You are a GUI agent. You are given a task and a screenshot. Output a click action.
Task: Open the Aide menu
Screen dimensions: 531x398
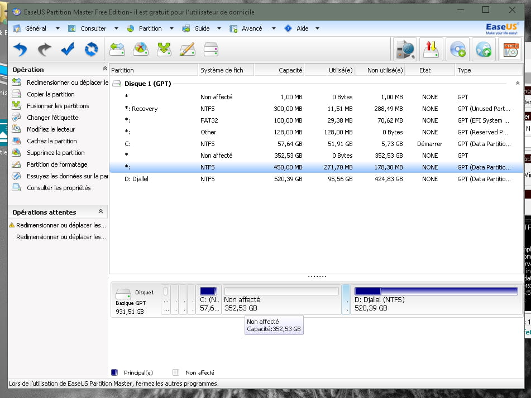tap(303, 28)
